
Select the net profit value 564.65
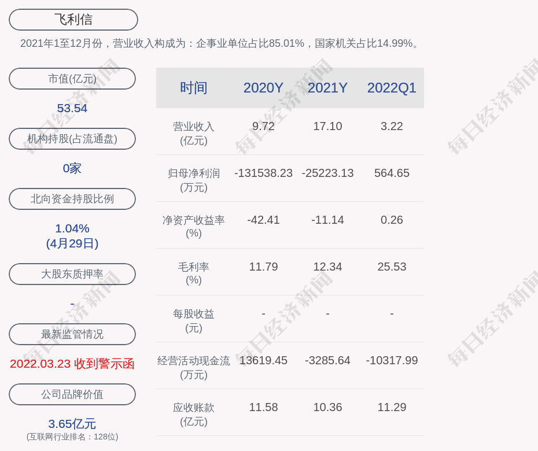coord(392,173)
